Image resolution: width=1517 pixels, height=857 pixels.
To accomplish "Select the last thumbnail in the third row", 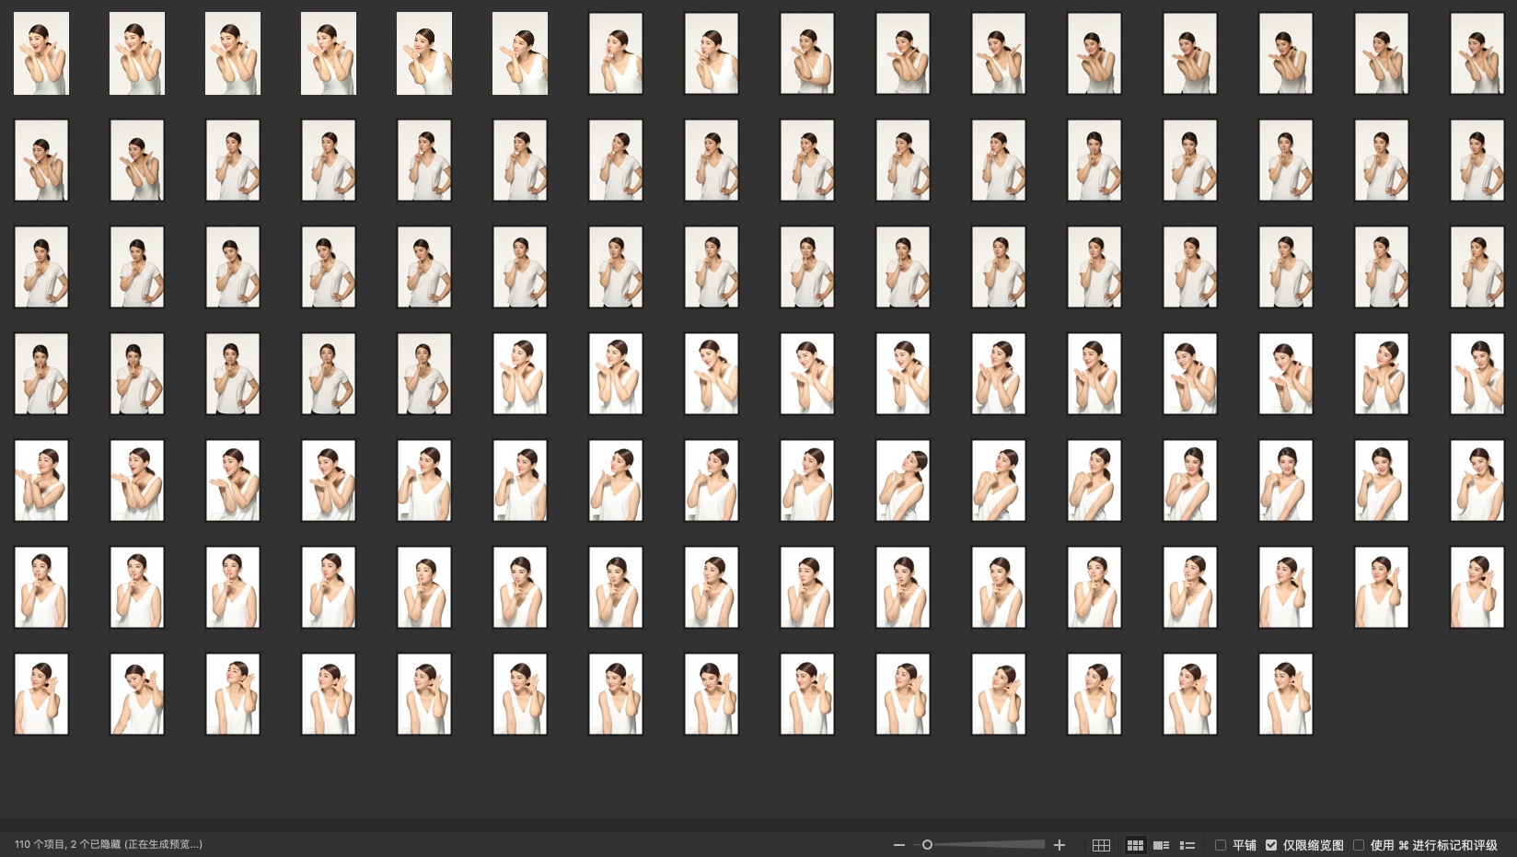I will 1476,267.
